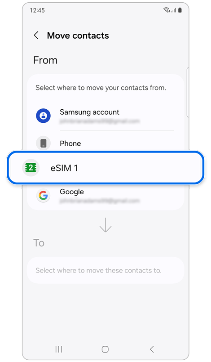Tap the Samsung account profile icon
Screen dimensions: 211x362
(43, 116)
